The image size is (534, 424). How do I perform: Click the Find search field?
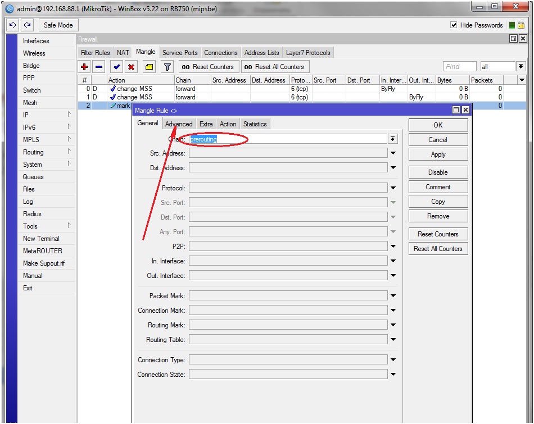pyautogui.click(x=459, y=67)
